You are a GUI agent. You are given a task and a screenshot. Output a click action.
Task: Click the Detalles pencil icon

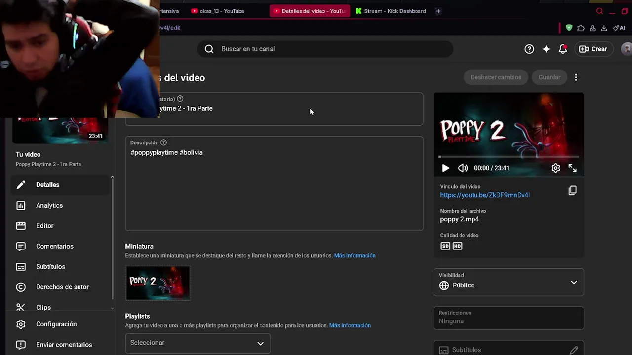coord(21,185)
